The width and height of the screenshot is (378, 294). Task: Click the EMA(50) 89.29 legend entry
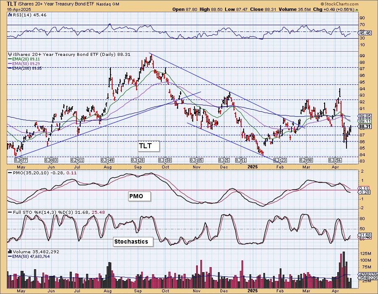26,63
